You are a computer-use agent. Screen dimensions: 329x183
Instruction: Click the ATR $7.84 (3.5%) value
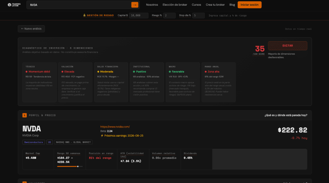pos(131,161)
